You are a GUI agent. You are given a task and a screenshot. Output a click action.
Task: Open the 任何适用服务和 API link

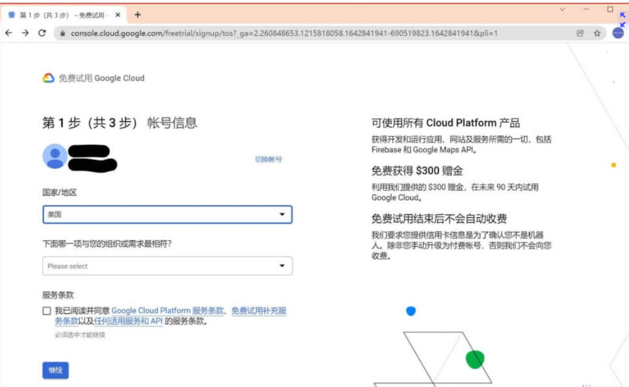(x=128, y=321)
